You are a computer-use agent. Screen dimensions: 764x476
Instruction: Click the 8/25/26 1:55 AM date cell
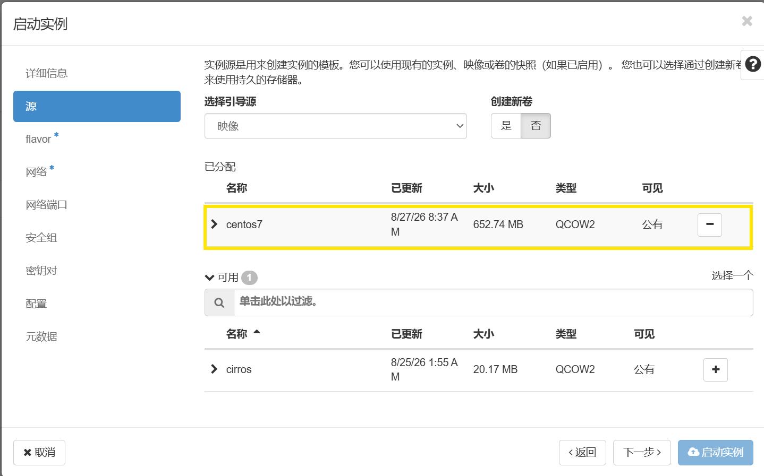coord(425,369)
